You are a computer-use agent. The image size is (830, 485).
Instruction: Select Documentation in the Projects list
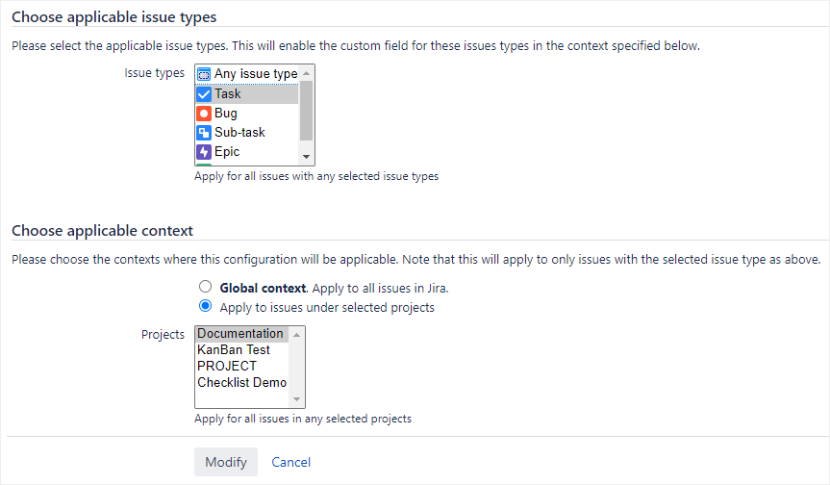coord(240,334)
